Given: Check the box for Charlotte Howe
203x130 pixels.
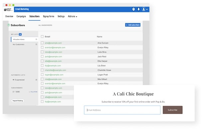Looking at the screenshot, I should point(42,70).
